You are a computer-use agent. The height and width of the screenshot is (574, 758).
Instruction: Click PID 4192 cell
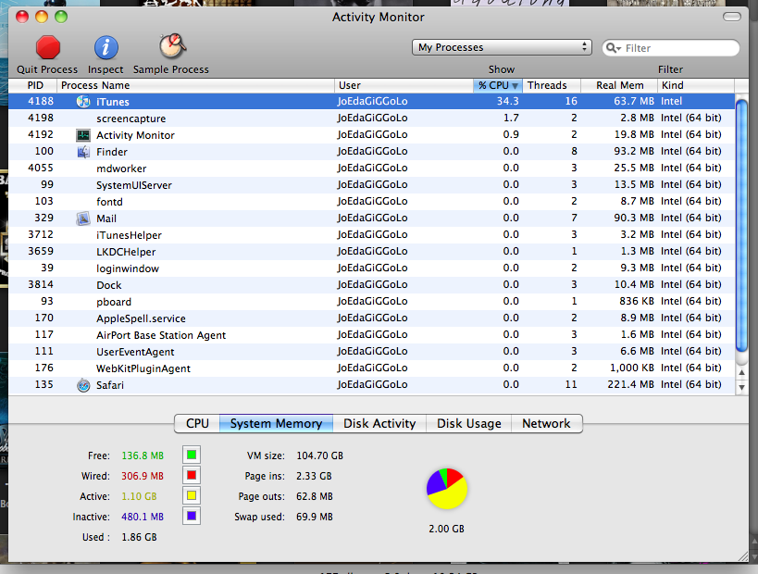pos(41,134)
